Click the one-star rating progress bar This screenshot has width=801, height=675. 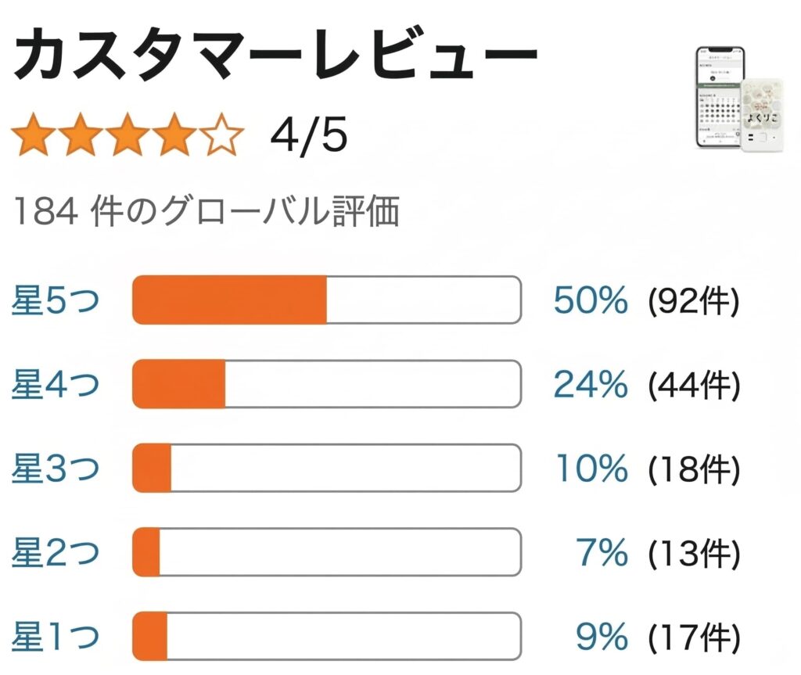pyautogui.click(x=329, y=637)
